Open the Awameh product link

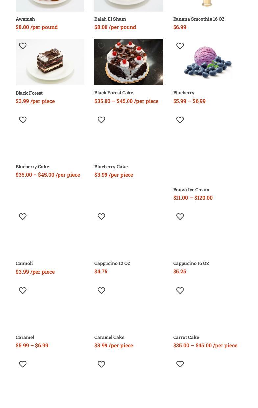click(25, 19)
